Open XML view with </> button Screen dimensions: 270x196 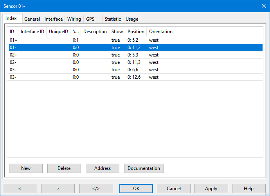coord(96,189)
